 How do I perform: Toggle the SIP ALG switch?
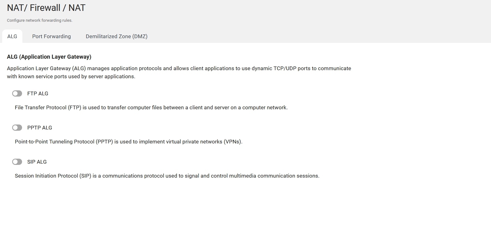point(17,162)
